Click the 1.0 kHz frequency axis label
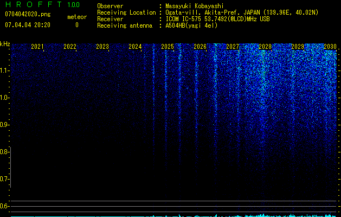This screenshot has height=217, width=341. (4, 98)
